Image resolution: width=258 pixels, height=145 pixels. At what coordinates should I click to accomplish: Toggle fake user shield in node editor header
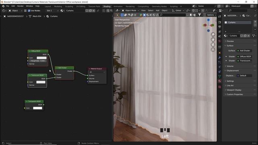pyautogui.click(x=87, y=10)
